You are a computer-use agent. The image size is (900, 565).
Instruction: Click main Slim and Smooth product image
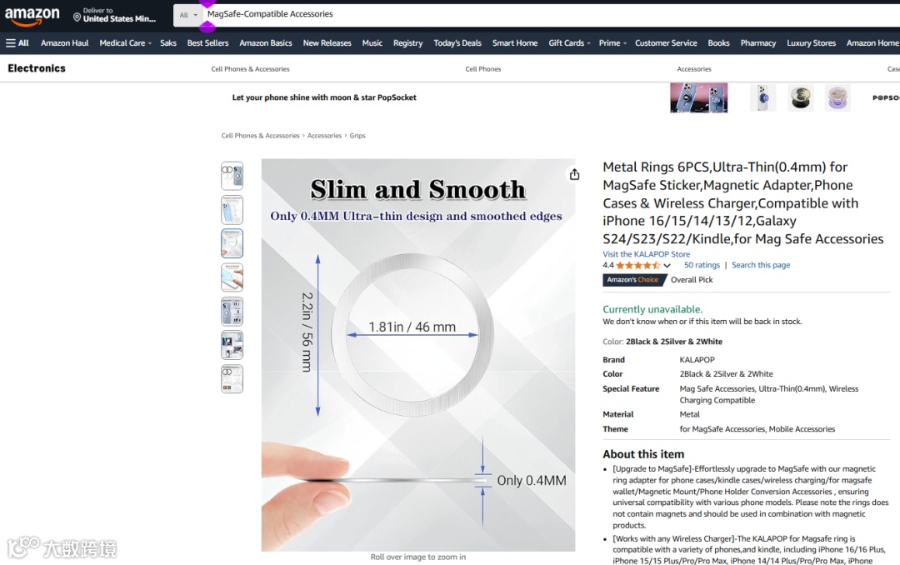point(417,355)
